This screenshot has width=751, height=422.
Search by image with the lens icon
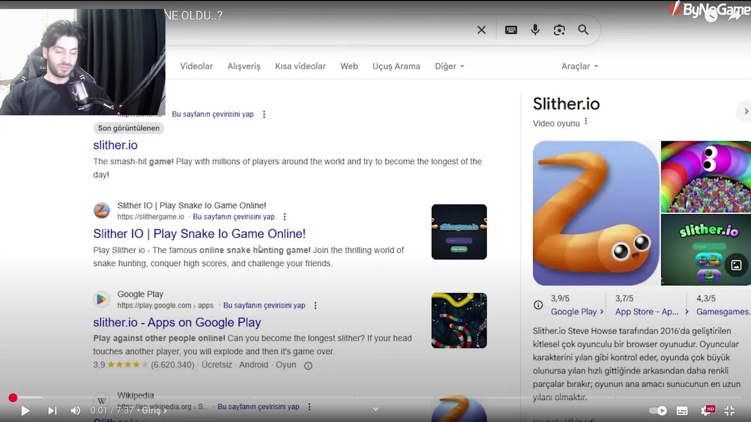[559, 30]
